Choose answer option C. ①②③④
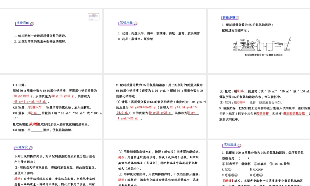This screenshot has height=186, width=310. [x=230, y=175]
